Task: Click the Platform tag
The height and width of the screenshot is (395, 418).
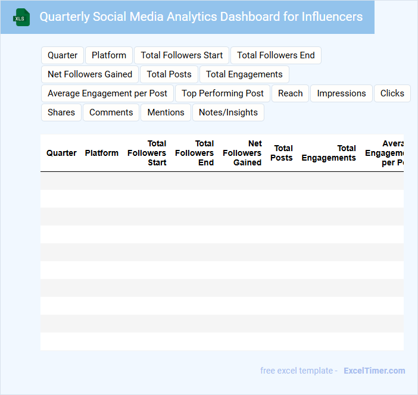Action: tap(109, 55)
